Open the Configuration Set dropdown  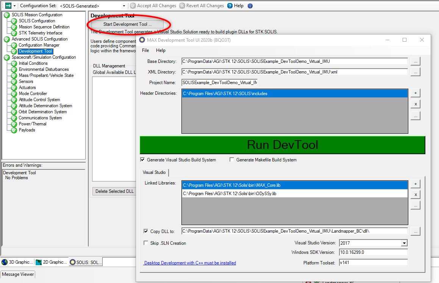(x=123, y=6)
